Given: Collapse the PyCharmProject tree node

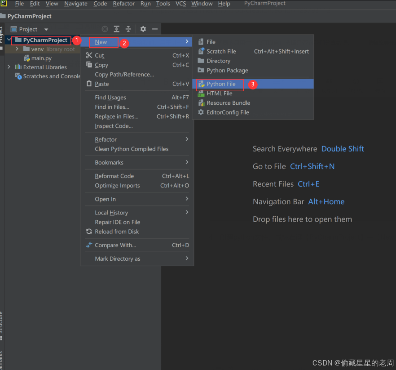Looking at the screenshot, I should [x=9, y=40].
